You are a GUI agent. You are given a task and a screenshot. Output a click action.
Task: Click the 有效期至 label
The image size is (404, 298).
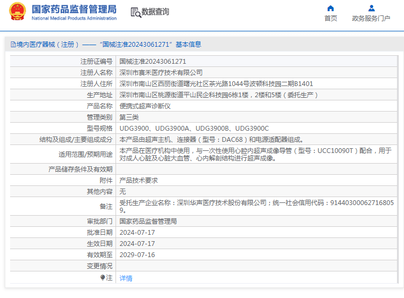tap(100, 255)
